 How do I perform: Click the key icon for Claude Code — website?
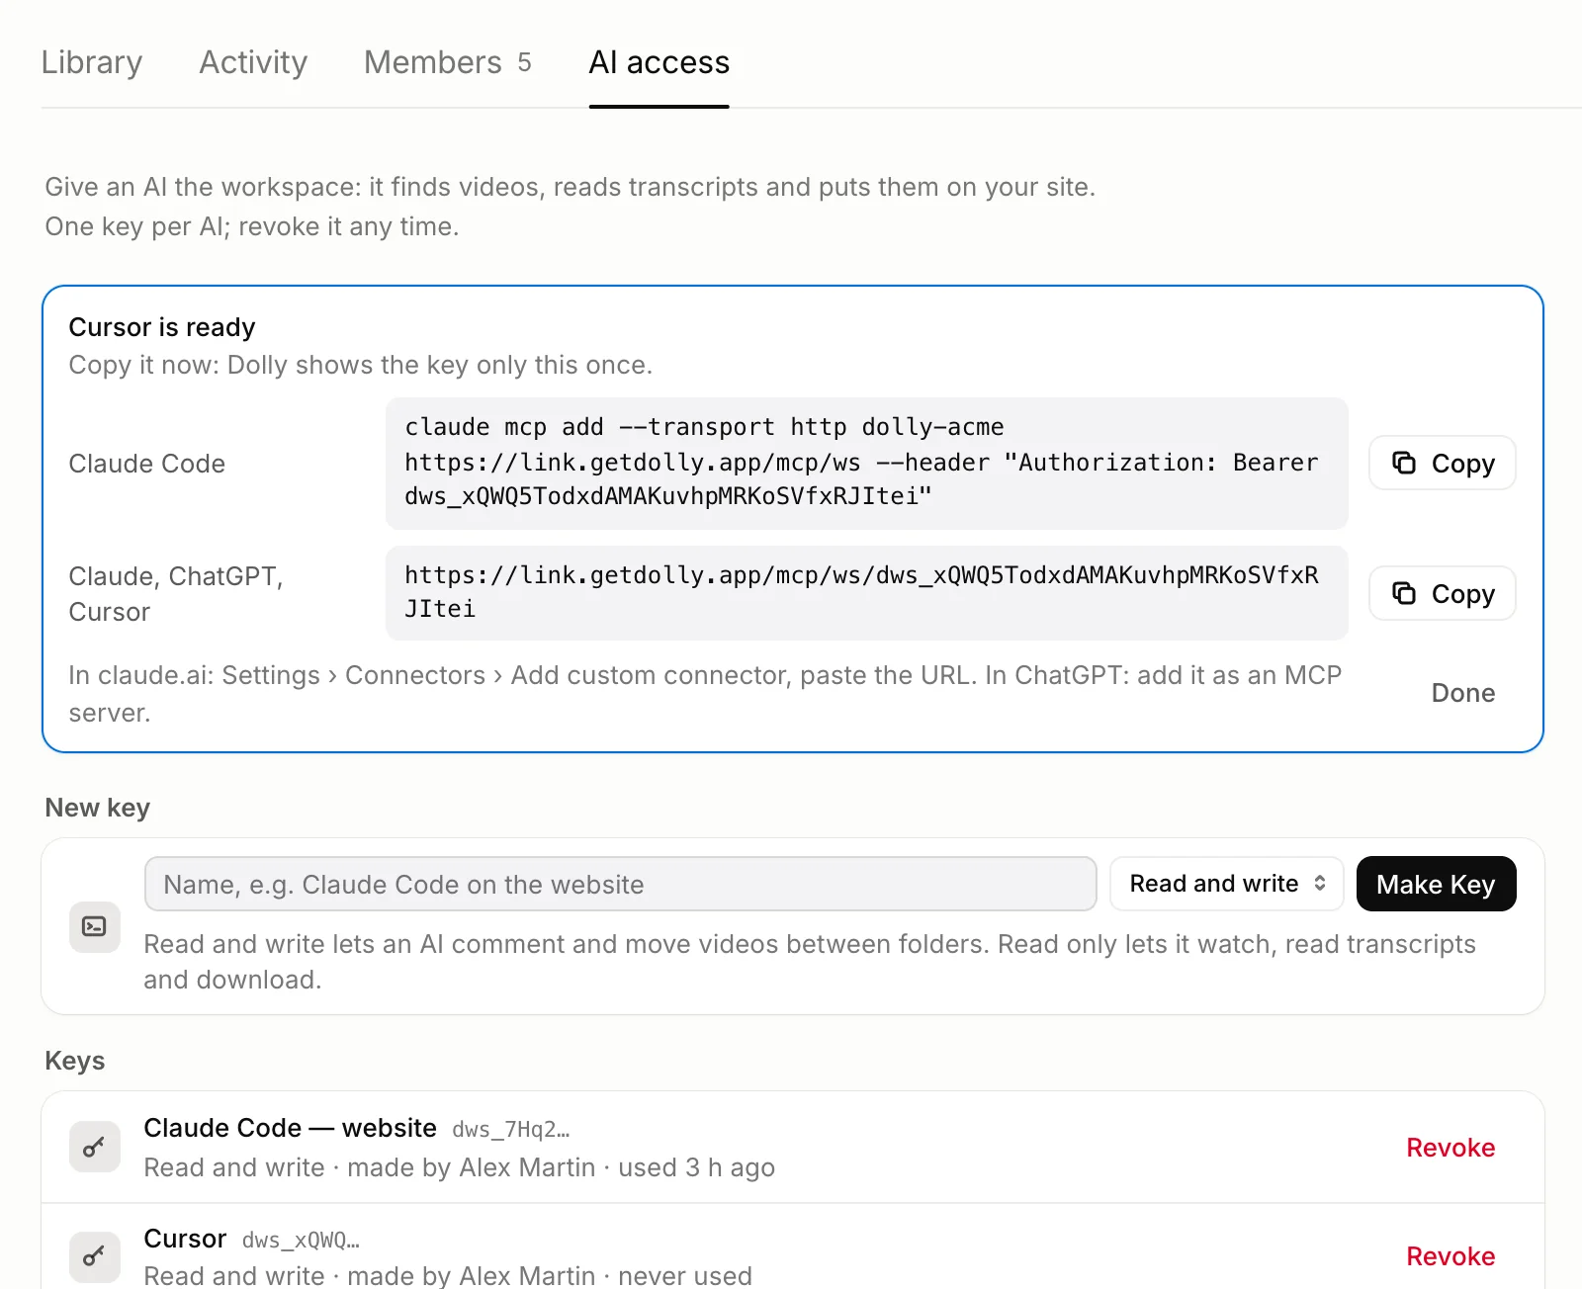point(94,1147)
